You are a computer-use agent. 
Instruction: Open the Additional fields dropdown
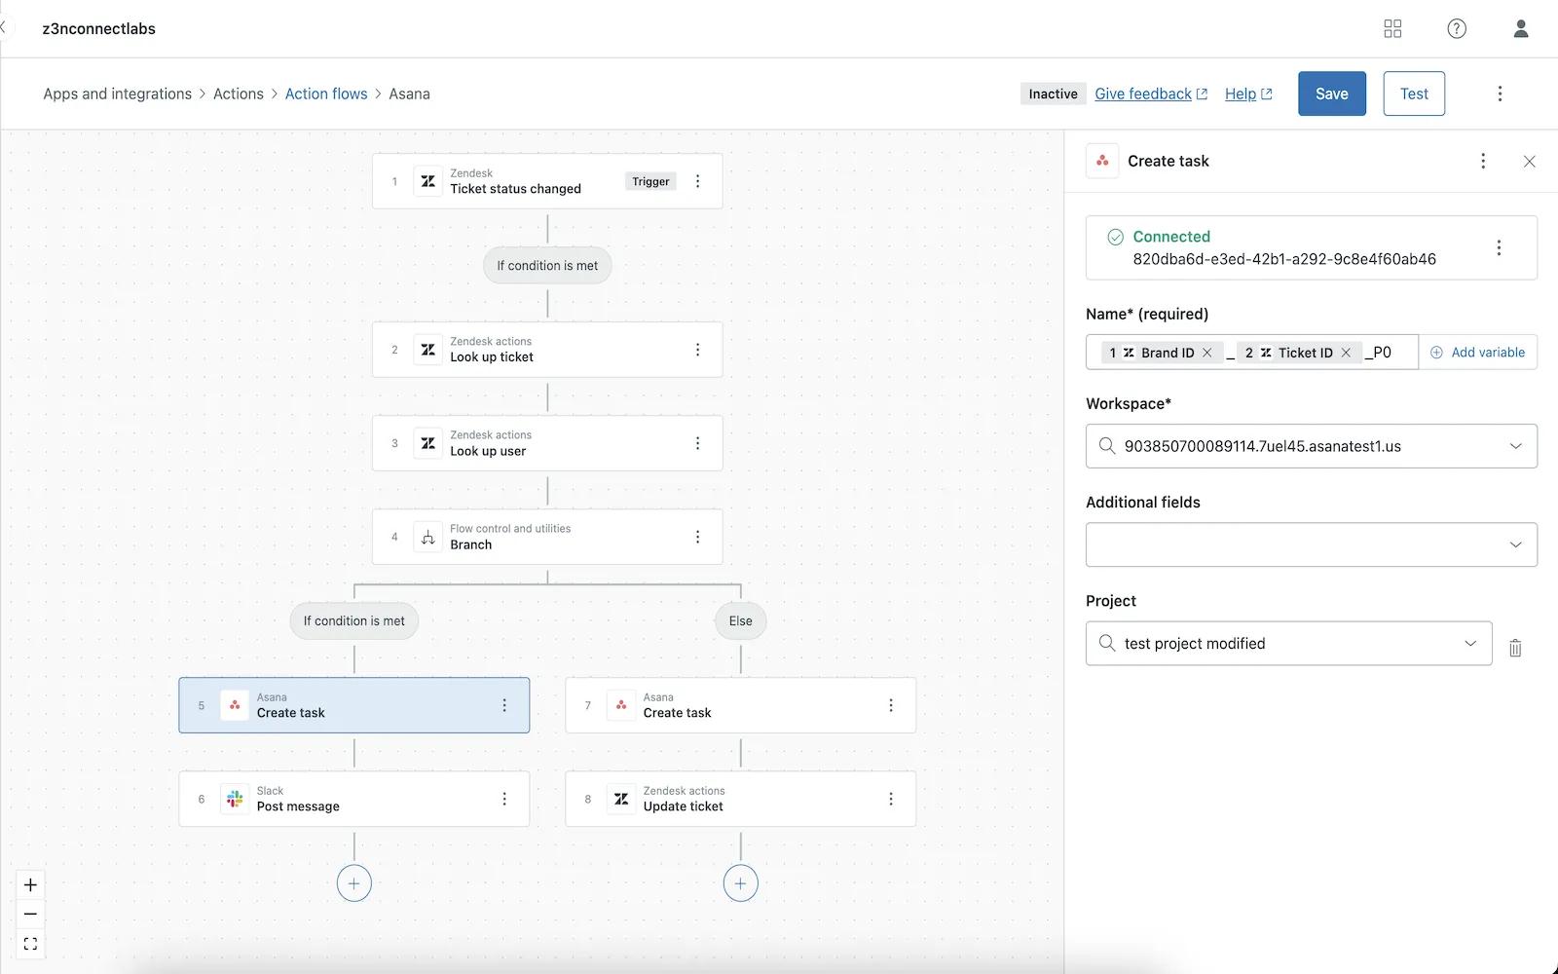[1515, 544]
